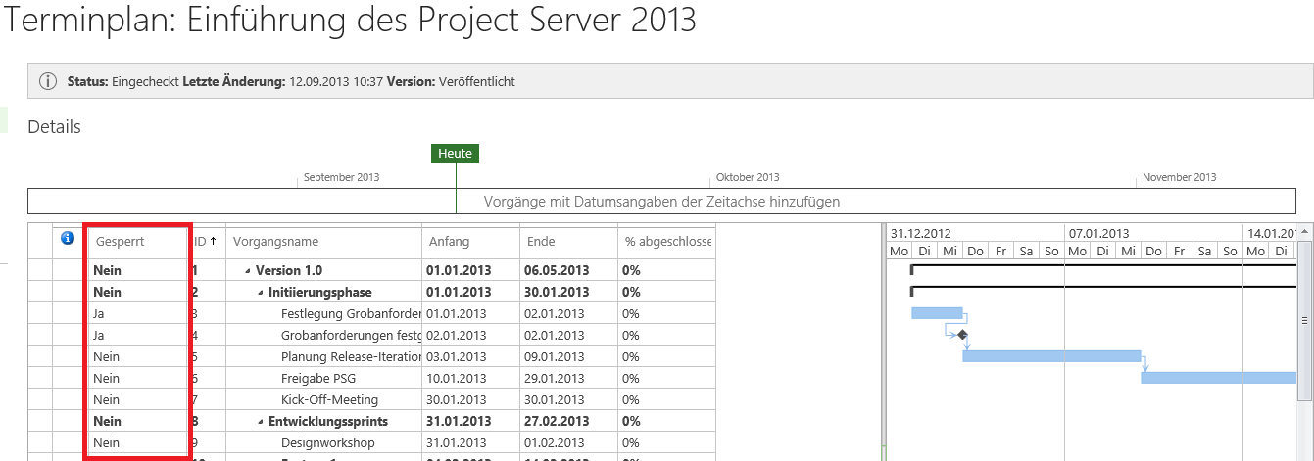Click Entwicklungssprints start date 31.01.2013

[x=460, y=422]
